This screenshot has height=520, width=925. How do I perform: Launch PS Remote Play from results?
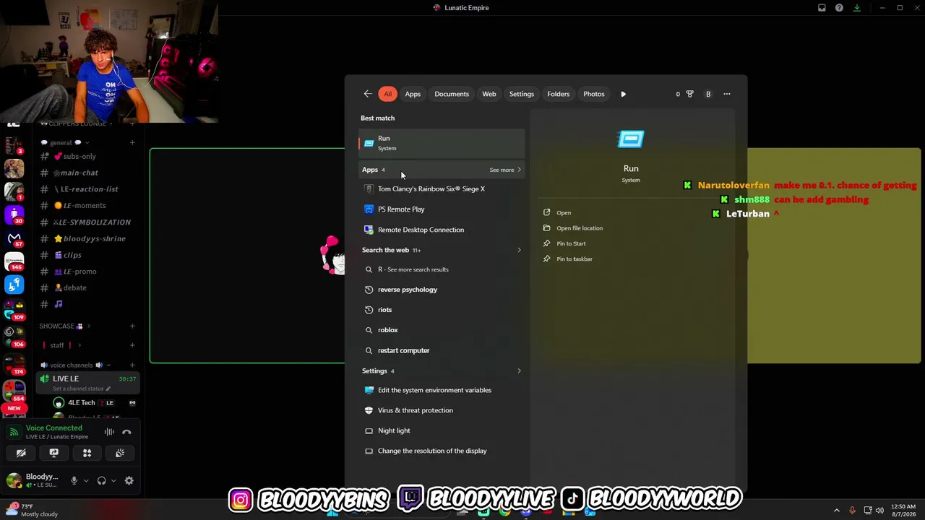click(x=442, y=209)
